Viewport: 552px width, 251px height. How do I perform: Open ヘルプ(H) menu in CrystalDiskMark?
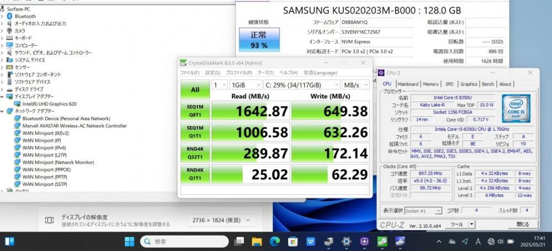tap(289, 73)
